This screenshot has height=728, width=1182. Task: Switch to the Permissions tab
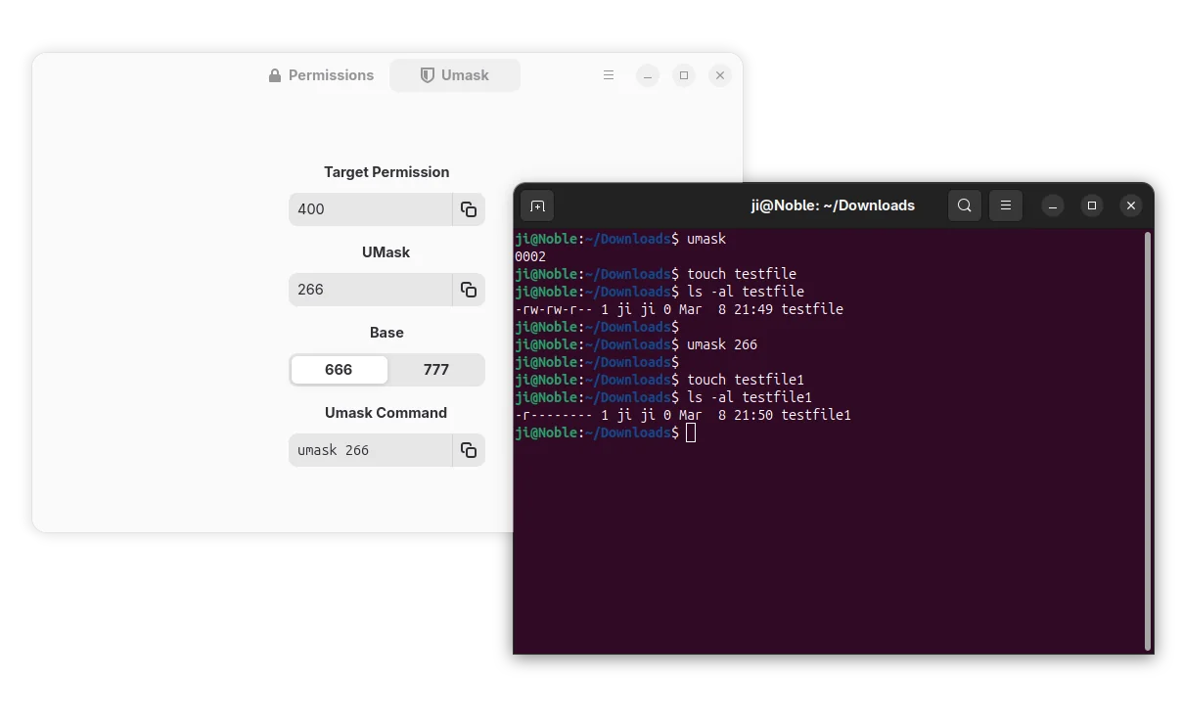(322, 75)
